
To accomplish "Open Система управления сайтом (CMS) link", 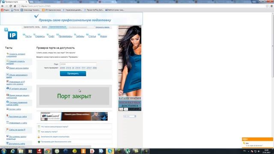I will (17, 104).
